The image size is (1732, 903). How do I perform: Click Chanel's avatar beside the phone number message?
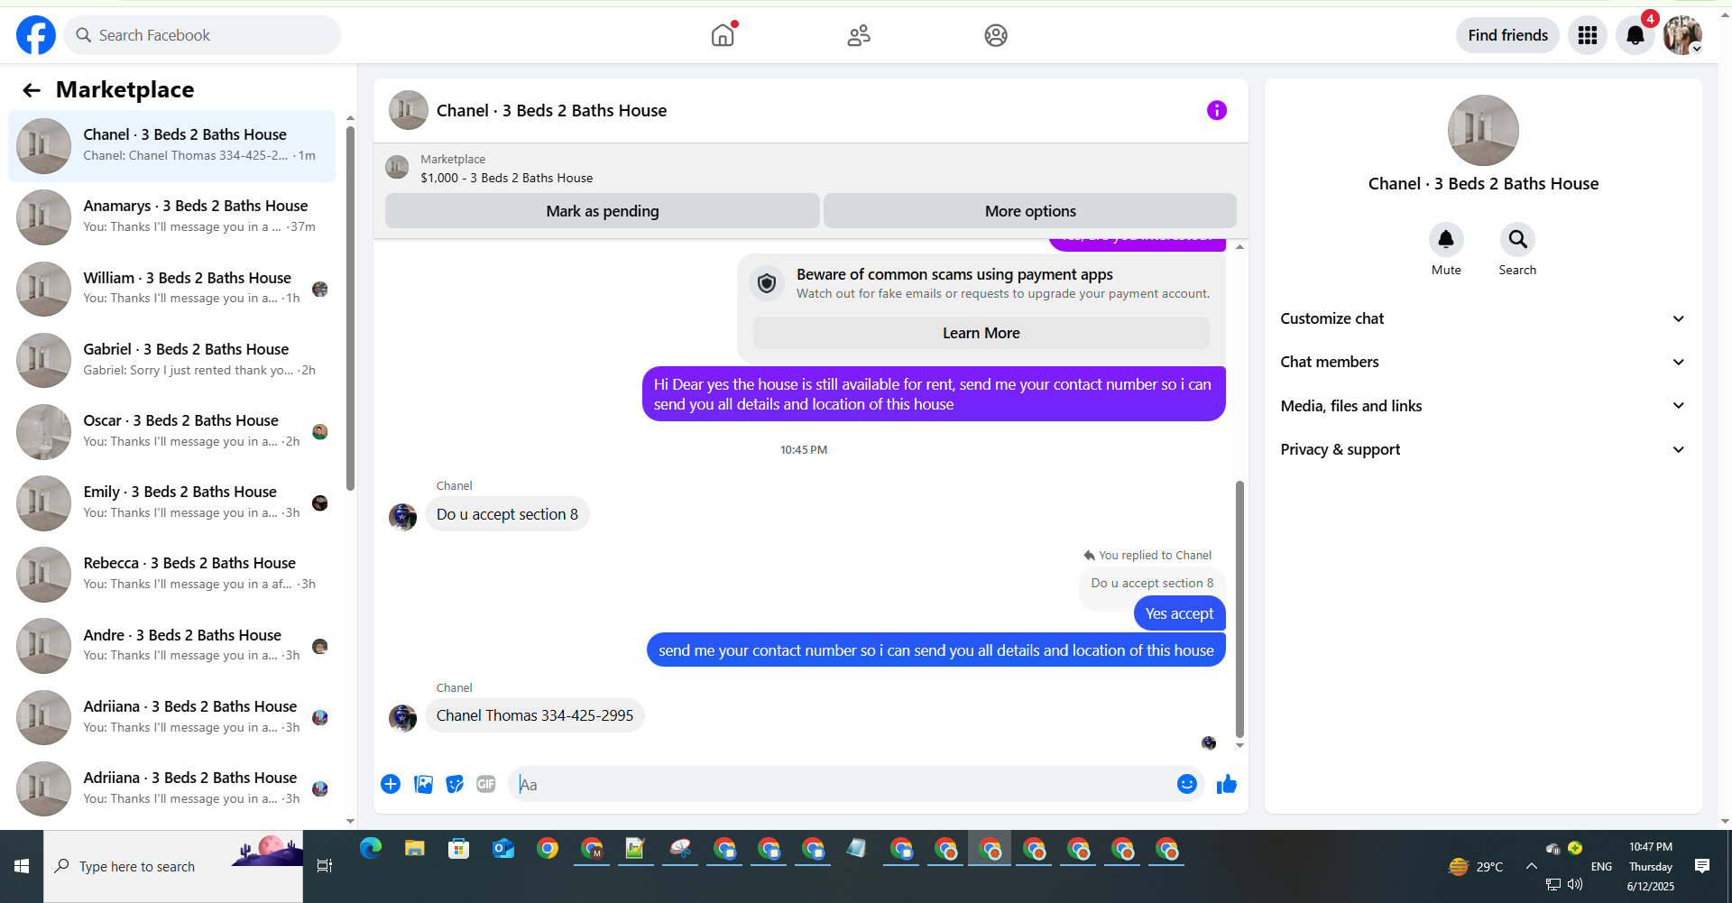point(402,718)
